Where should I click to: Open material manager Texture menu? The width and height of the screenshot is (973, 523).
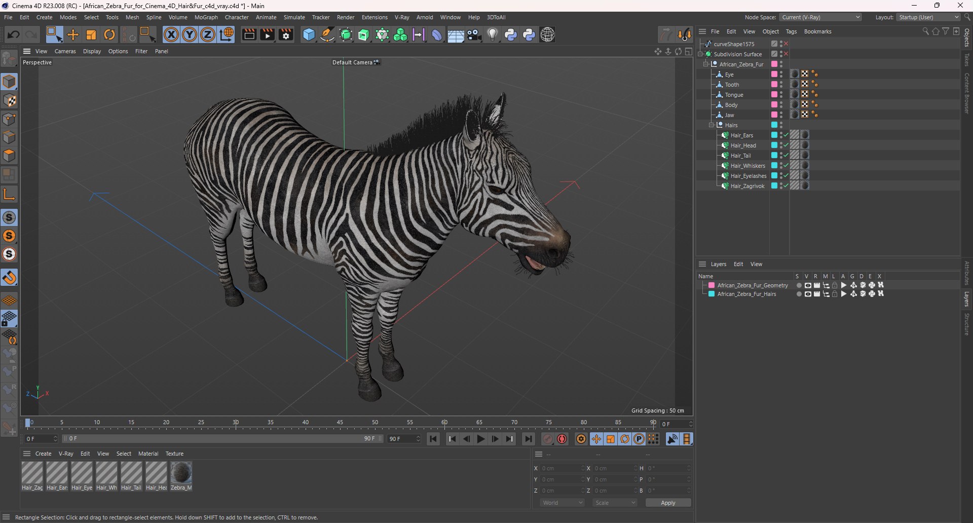[174, 454]
